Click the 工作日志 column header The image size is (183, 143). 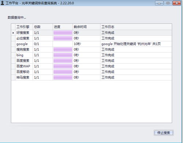(x=136, y=27)
